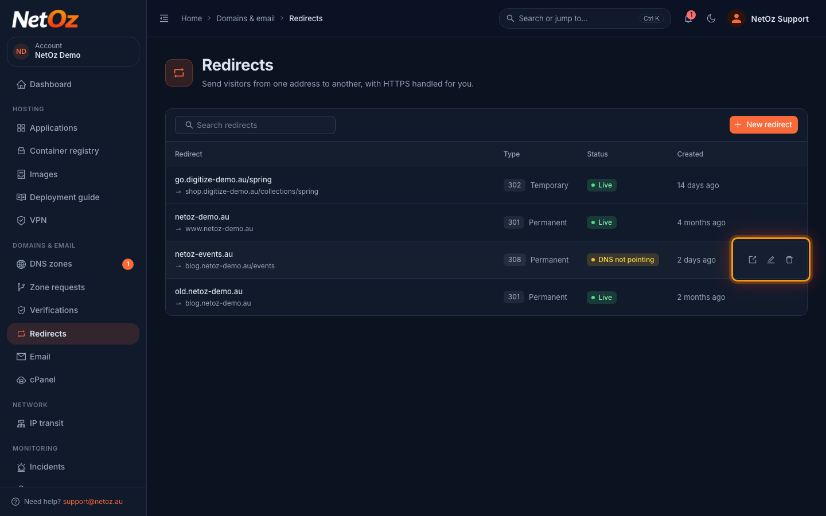Open Applications page
826x516 pixels.
point(73,128)
